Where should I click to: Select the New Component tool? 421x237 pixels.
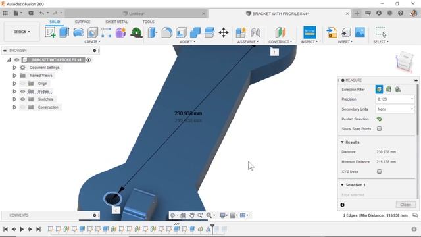click(241, 32)
